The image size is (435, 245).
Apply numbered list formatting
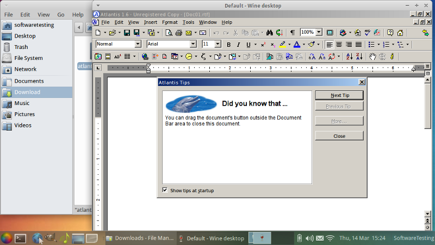tap(386, 45)
